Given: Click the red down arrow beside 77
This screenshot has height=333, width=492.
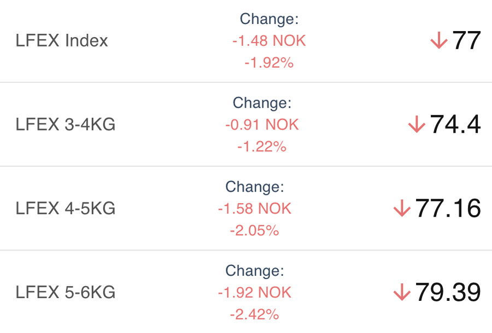Looking at the screenshot, I should (439, 41).
